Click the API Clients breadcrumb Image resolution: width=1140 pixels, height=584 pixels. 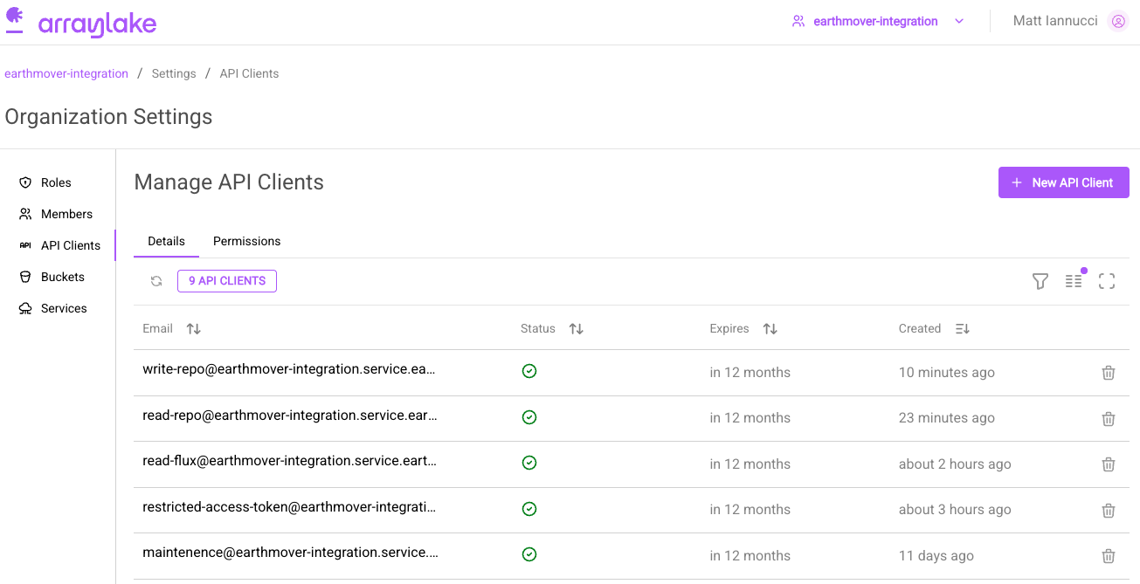pyautogui.click(x=249, y=73)
